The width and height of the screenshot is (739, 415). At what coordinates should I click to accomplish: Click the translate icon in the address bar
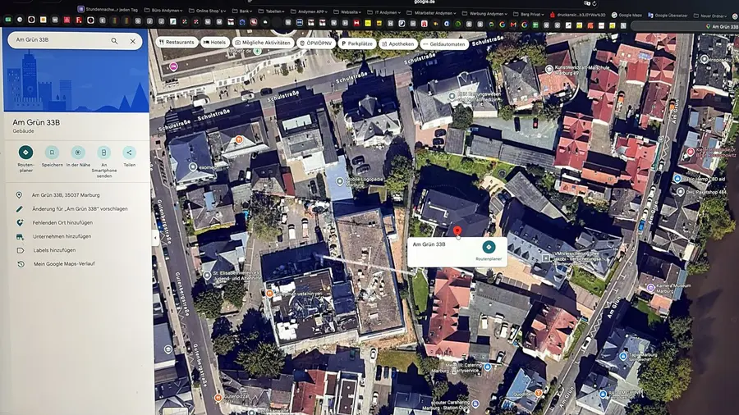587,2
